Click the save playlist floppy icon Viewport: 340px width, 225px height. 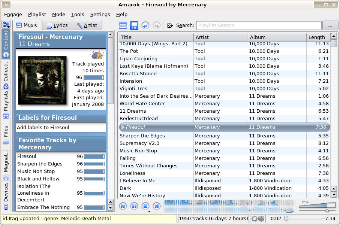(134, 25)
